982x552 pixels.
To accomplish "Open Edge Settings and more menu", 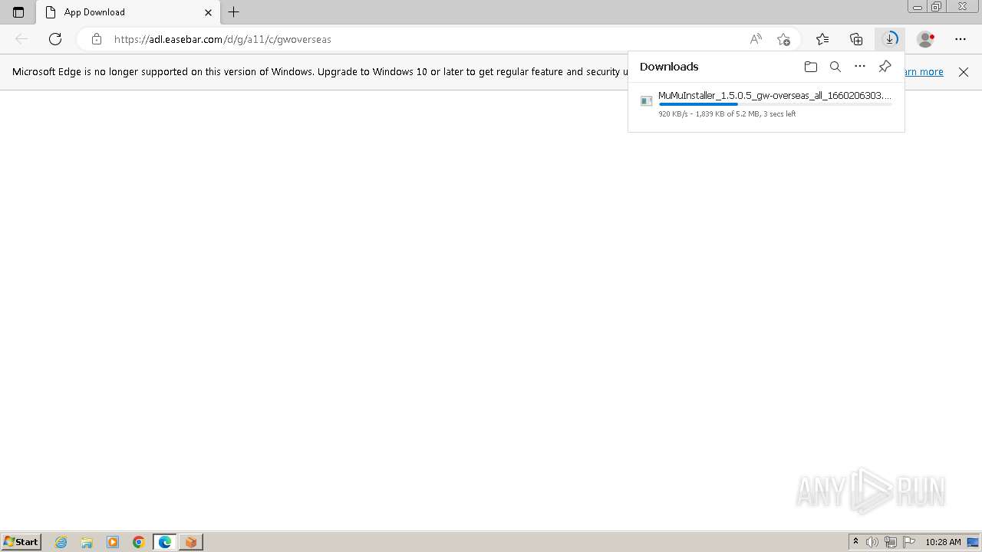I will pyautogui.click(x=961, y=39).
